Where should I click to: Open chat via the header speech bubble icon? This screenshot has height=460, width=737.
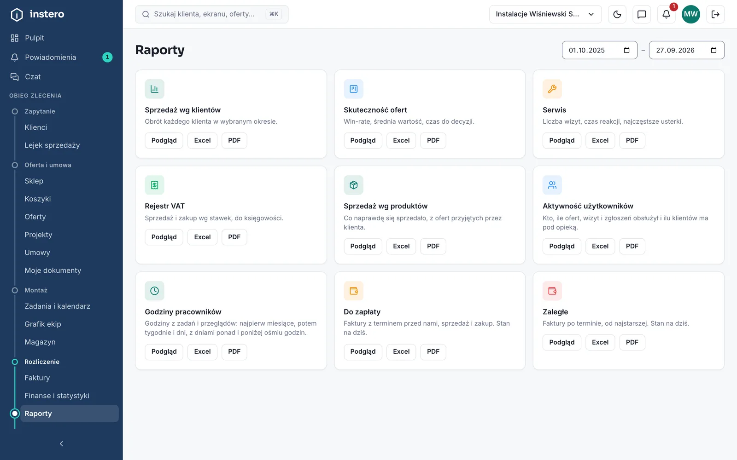pyautogui.click(x=642, y=14)
